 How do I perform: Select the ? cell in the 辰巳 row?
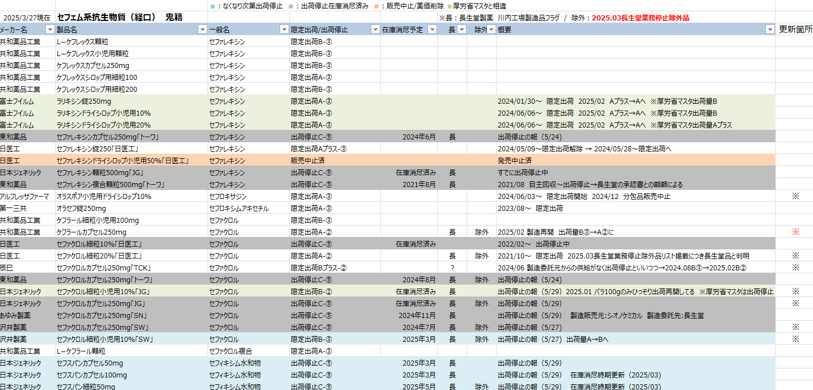pyautogui.click(x=452, y=268)
